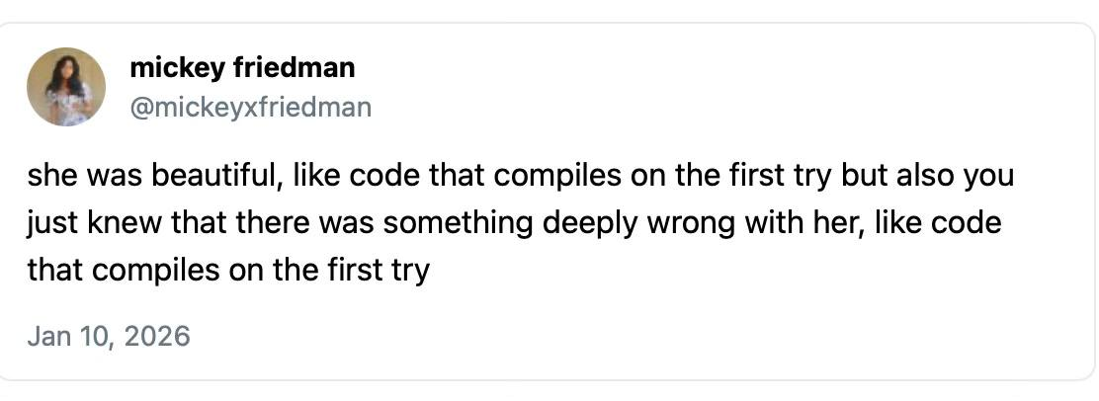Open mickey friedman's profile avatar photo
Image resolution: width=1099 pixels, height=401 pixels.
(66, 87)
